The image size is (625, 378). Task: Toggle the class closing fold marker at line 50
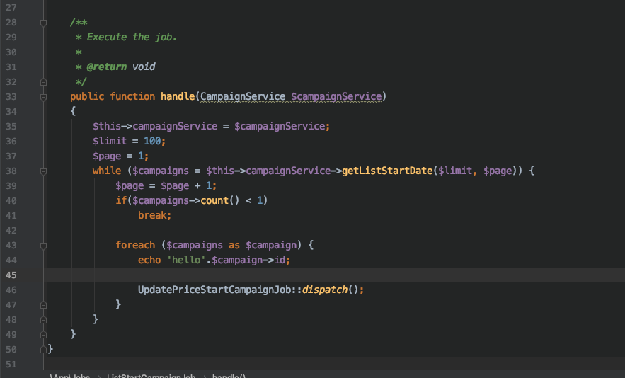pos(43,350)
